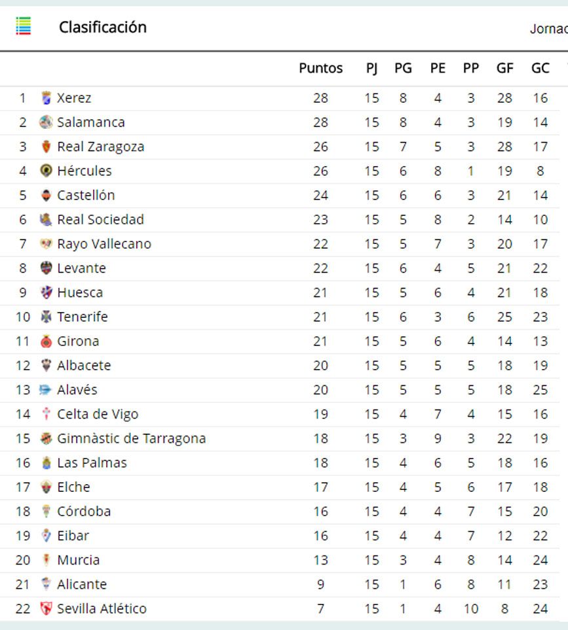Click the GF column header
The height and width of the screenshot is (630, 568).
tap(504, 68)
